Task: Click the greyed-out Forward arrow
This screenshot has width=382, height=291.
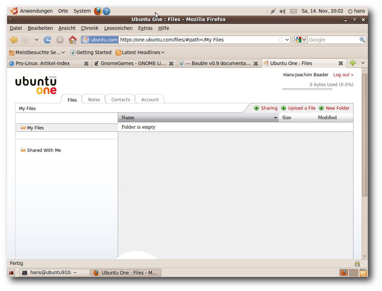Action: (x=26, y=40)
